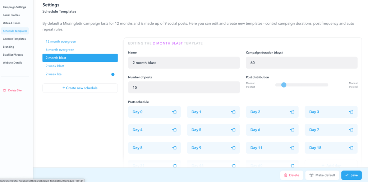Viewport: 368px width, 182px height.
Task: Click the calendar icon on Day 9
Action: 233,148
